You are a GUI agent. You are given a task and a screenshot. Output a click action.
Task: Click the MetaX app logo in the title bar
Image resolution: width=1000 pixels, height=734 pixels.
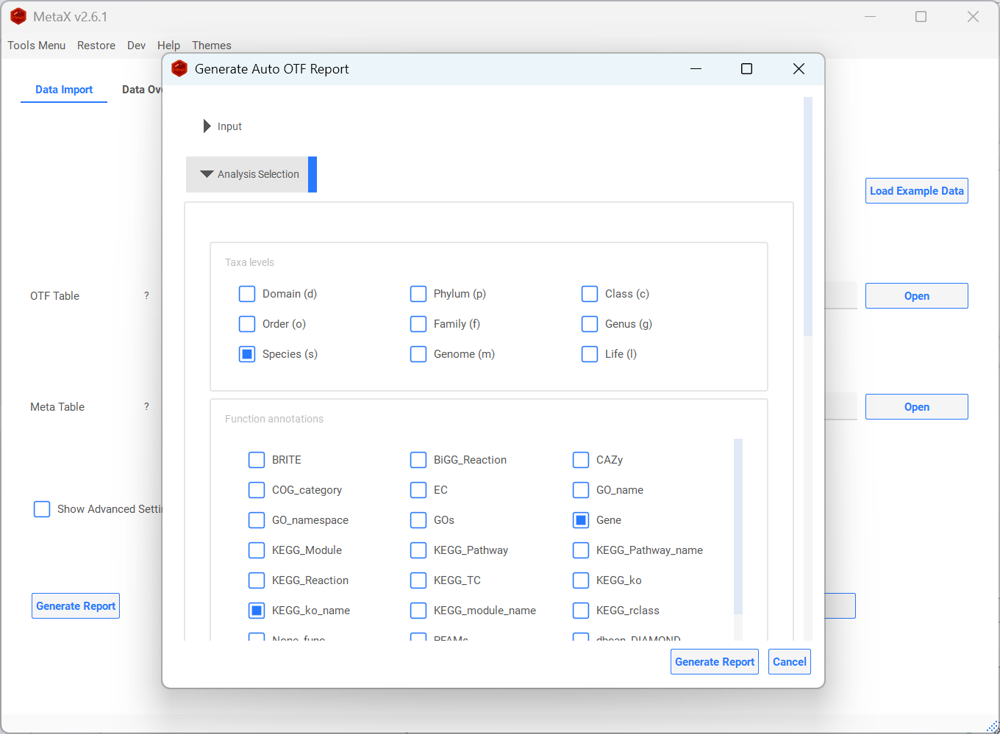pyautogui.click(x=18, y=16)
